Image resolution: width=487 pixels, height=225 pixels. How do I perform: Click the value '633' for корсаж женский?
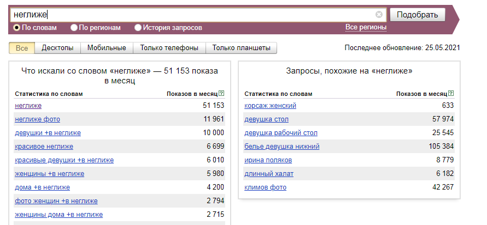[448, 106]
